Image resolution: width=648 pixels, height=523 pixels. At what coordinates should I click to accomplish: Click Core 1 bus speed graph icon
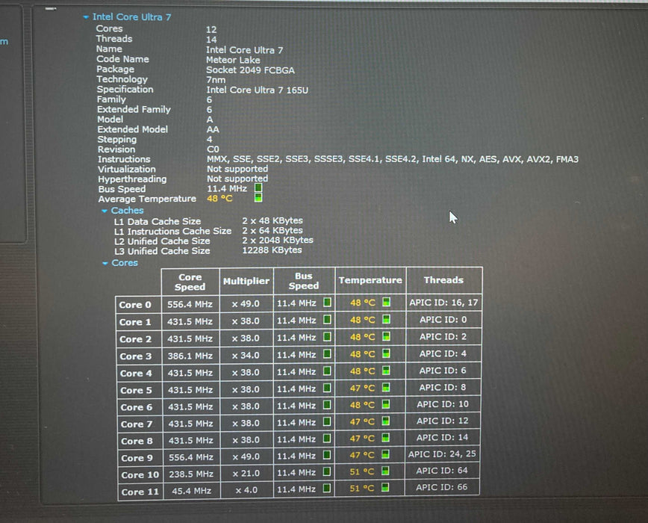(x=327, y=320)
